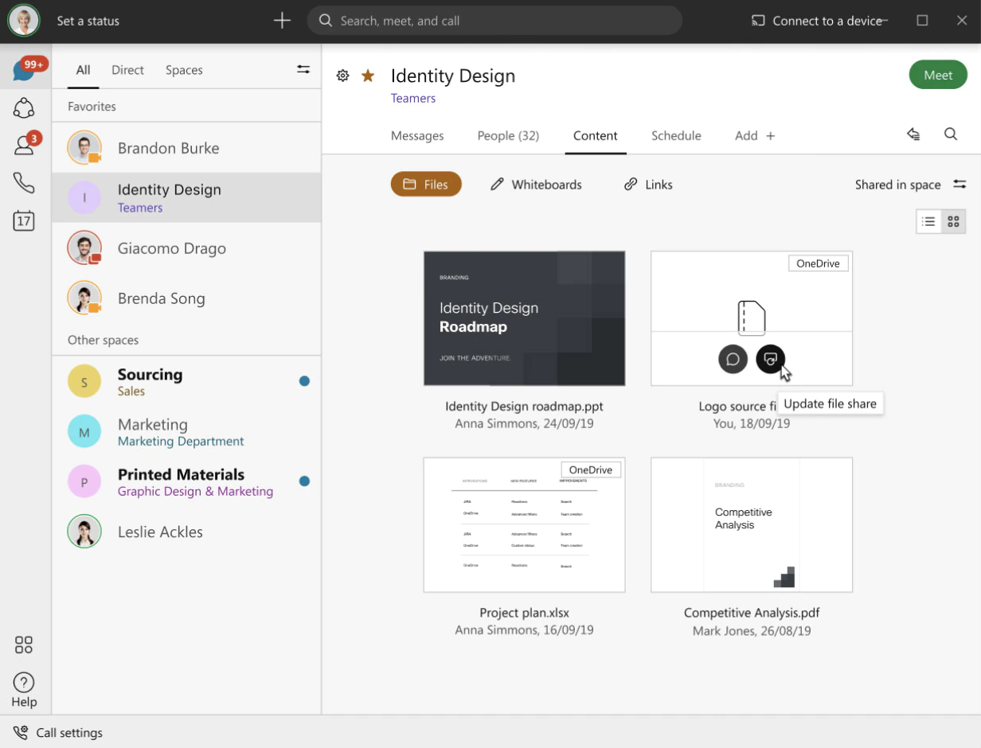Switch to grid view layout
The height and width of the screenshot is (748, 981).
pos(953,222)
